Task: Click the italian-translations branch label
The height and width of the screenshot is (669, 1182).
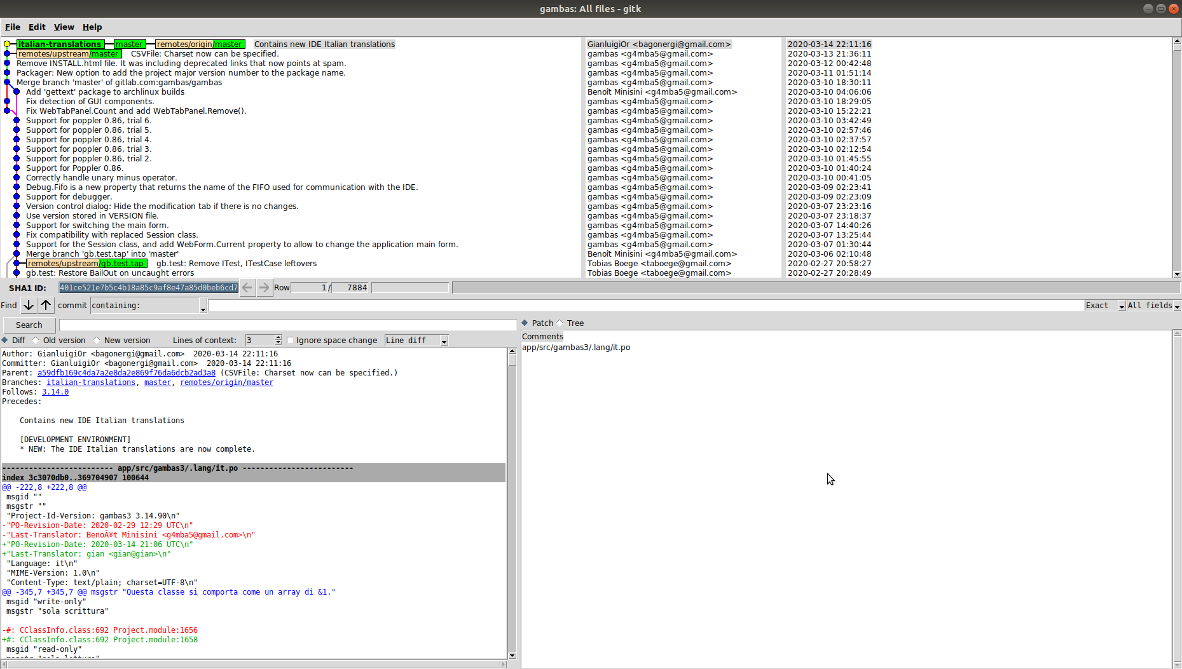Action: 60,44
